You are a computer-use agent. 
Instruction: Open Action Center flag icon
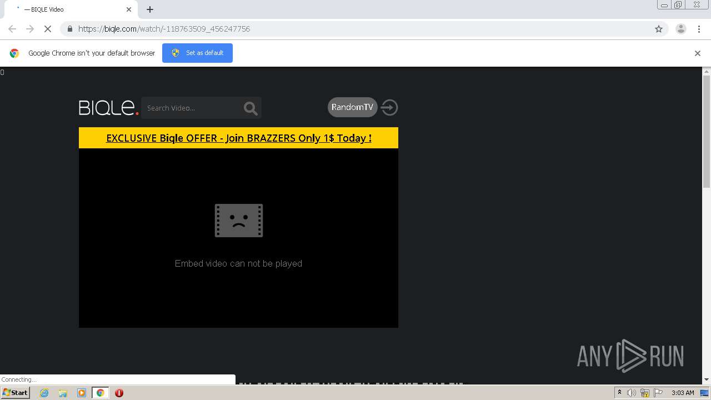658,393
